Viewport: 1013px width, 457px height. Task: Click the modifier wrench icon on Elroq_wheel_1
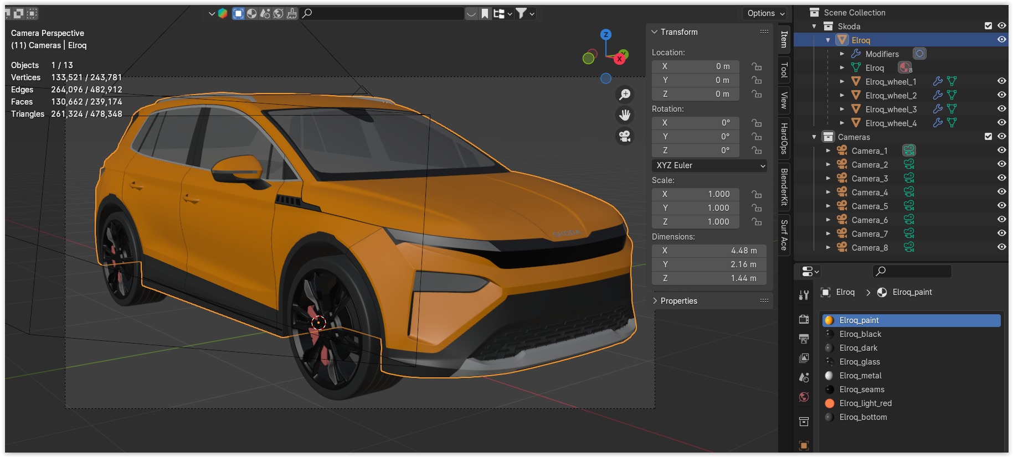pyautogui.click(x=938, y=81)
